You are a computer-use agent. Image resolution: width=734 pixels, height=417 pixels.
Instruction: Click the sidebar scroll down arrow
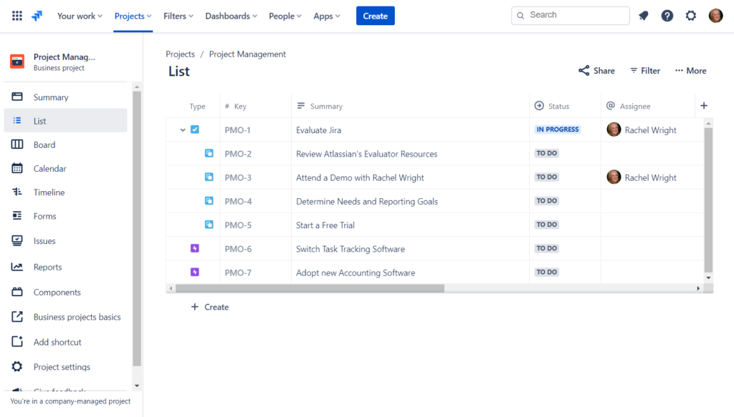(137, 386)
